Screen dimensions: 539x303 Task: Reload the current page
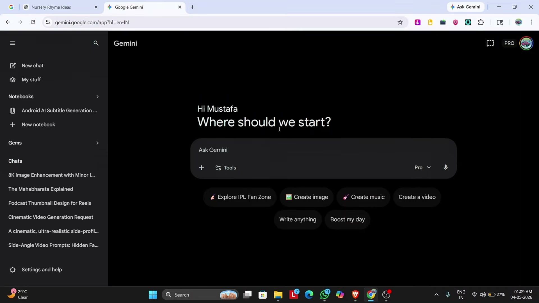(x=33, y=22)
